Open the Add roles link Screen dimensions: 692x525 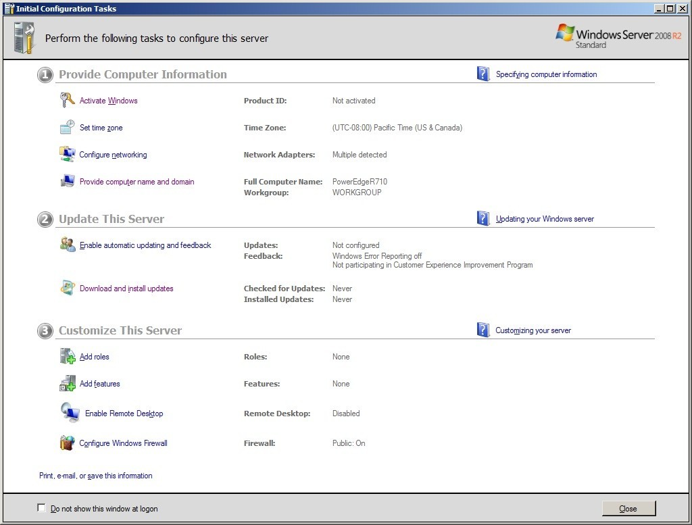pyautogui.click(x=95, y=357)
